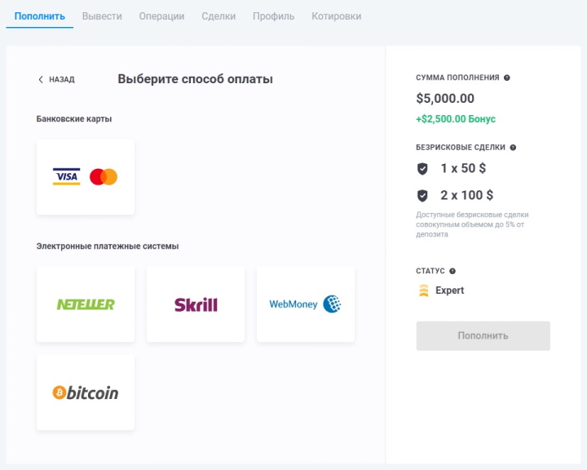Viewport: 587px width, 470px height.
Task: Open the Пополнить tab
Action: 39,16
